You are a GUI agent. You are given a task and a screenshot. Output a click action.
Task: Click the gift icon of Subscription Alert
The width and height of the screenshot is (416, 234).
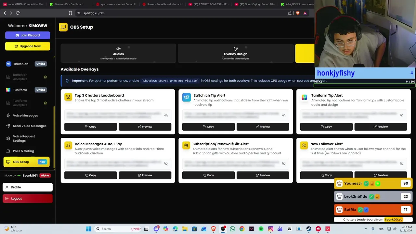coord(186,145)
